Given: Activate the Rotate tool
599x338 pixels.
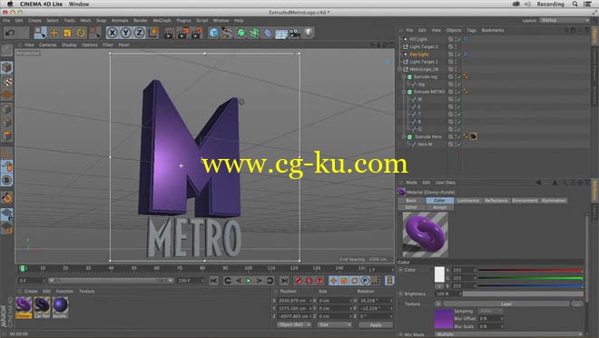Looking at the screenshot, I should coord(81,33).
